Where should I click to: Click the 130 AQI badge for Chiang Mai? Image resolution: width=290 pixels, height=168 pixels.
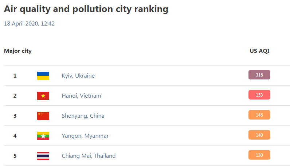(259, 155)
